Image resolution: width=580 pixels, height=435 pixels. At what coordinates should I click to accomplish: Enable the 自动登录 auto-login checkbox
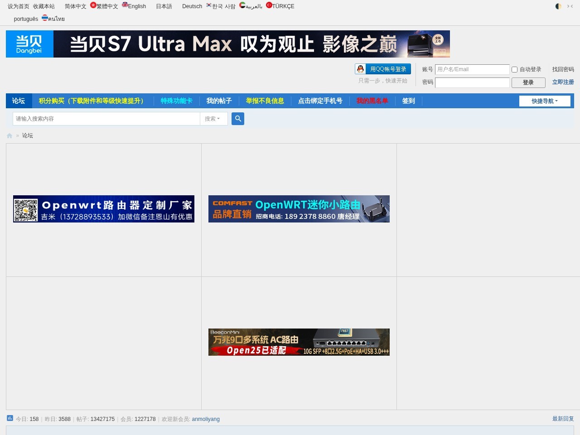point(514,69)
